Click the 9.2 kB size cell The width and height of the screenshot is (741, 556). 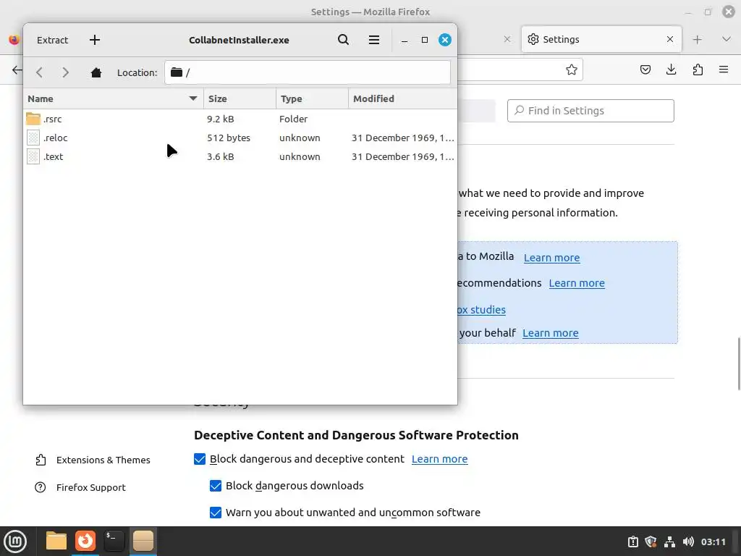(x=220, y=119)
